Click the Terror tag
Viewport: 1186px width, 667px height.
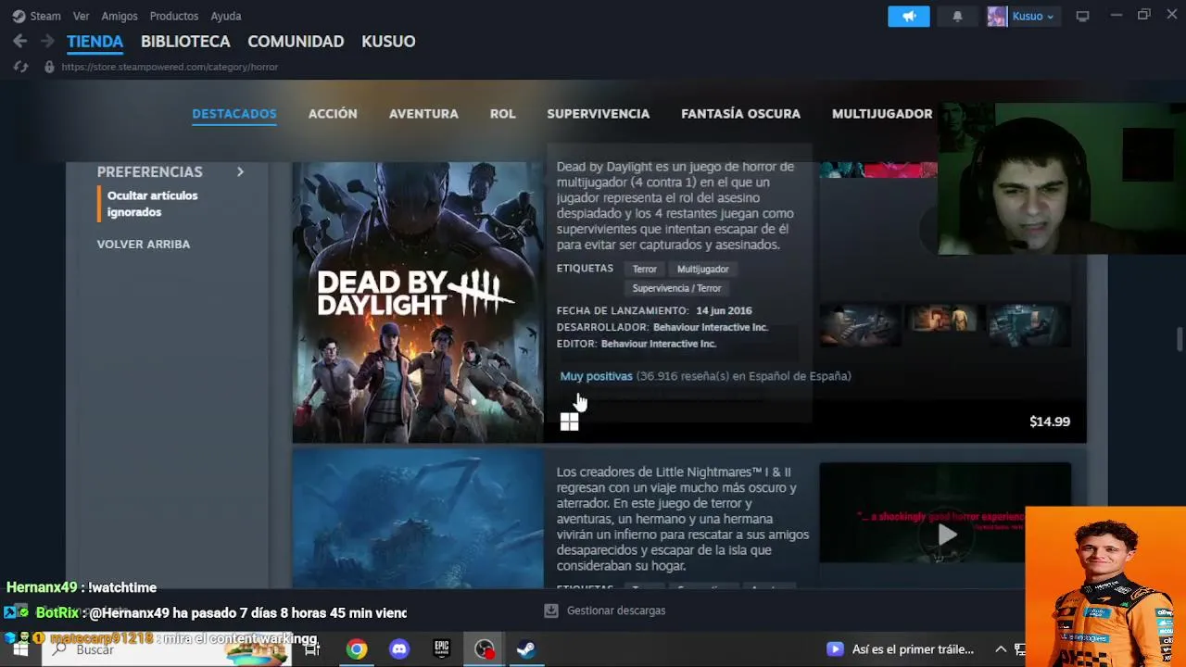[645, 270]
